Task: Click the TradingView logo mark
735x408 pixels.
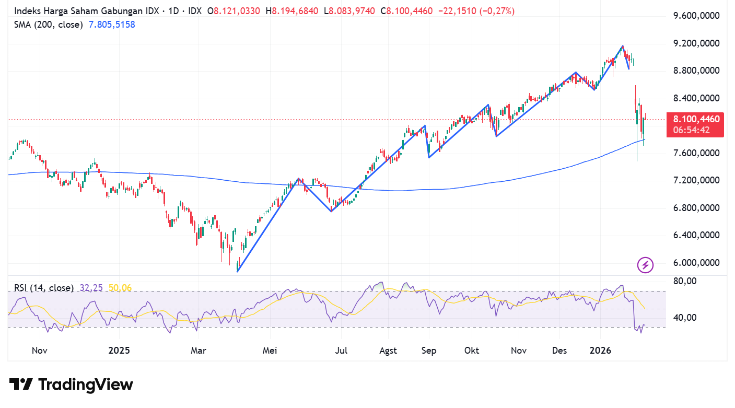Action: pos(20,384)
